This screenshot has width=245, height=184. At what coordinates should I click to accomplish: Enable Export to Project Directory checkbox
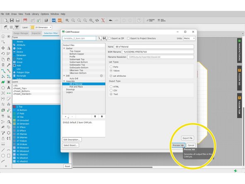(x=128, y=38)
